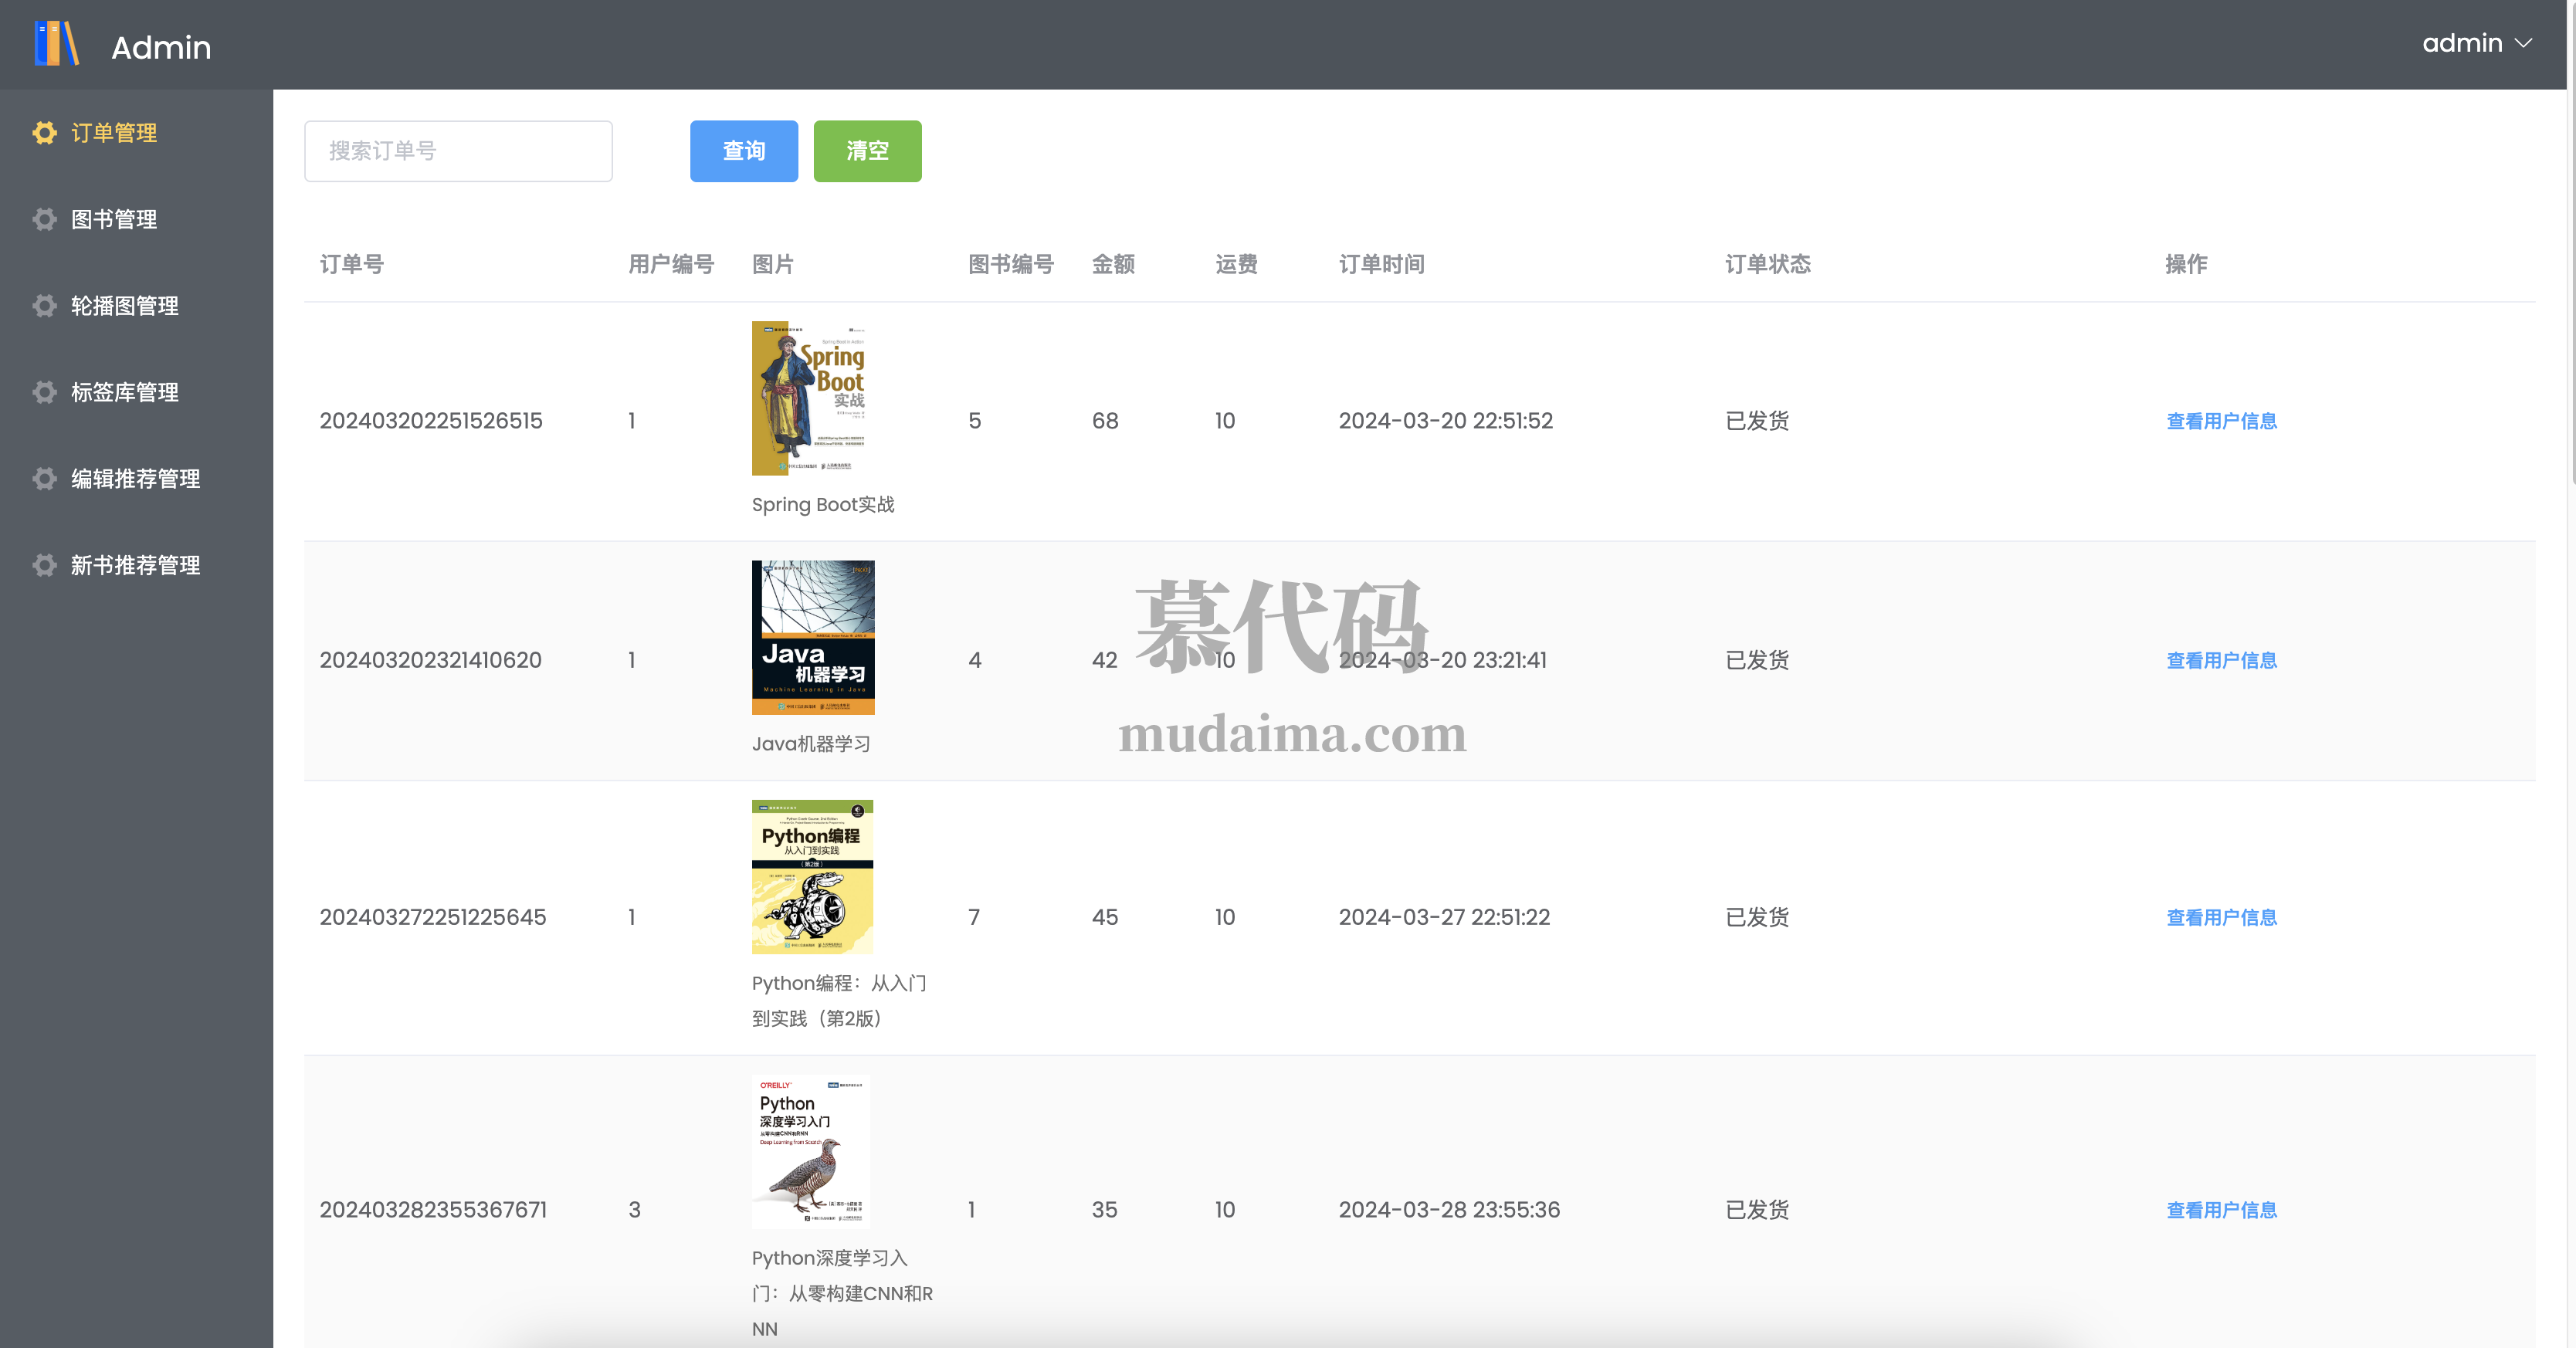View user info for order 202403202251526515
2576x1348 pixels.
pos(2221,421)
